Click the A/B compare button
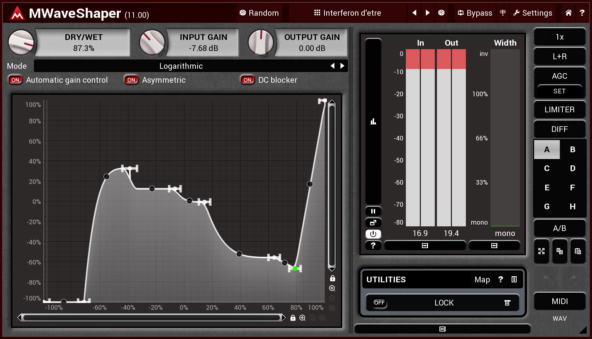Viewport: 592px width, 339px height. tap(559, 228)
